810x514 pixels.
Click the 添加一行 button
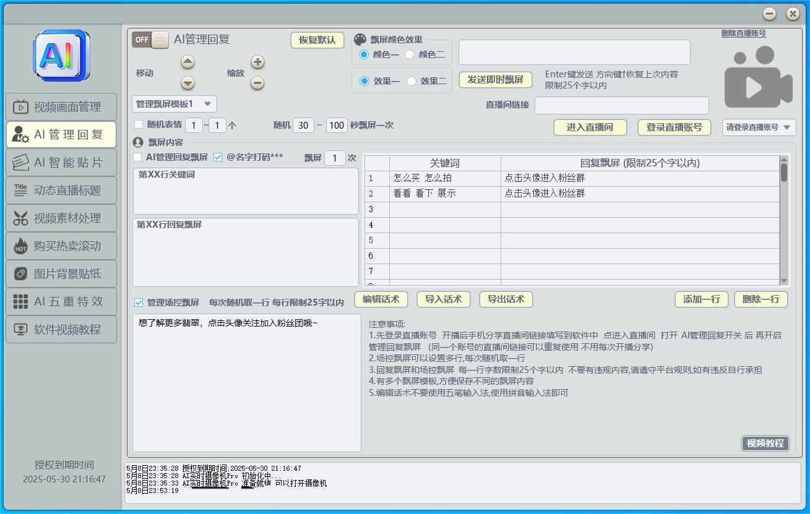tap(702, 299)
